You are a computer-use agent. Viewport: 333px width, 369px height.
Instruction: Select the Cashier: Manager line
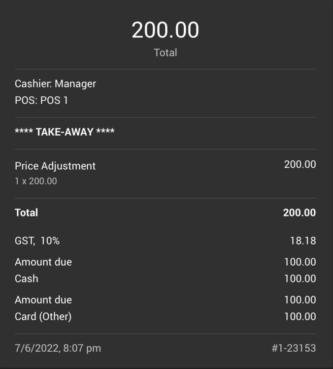(x=55, y=84)
